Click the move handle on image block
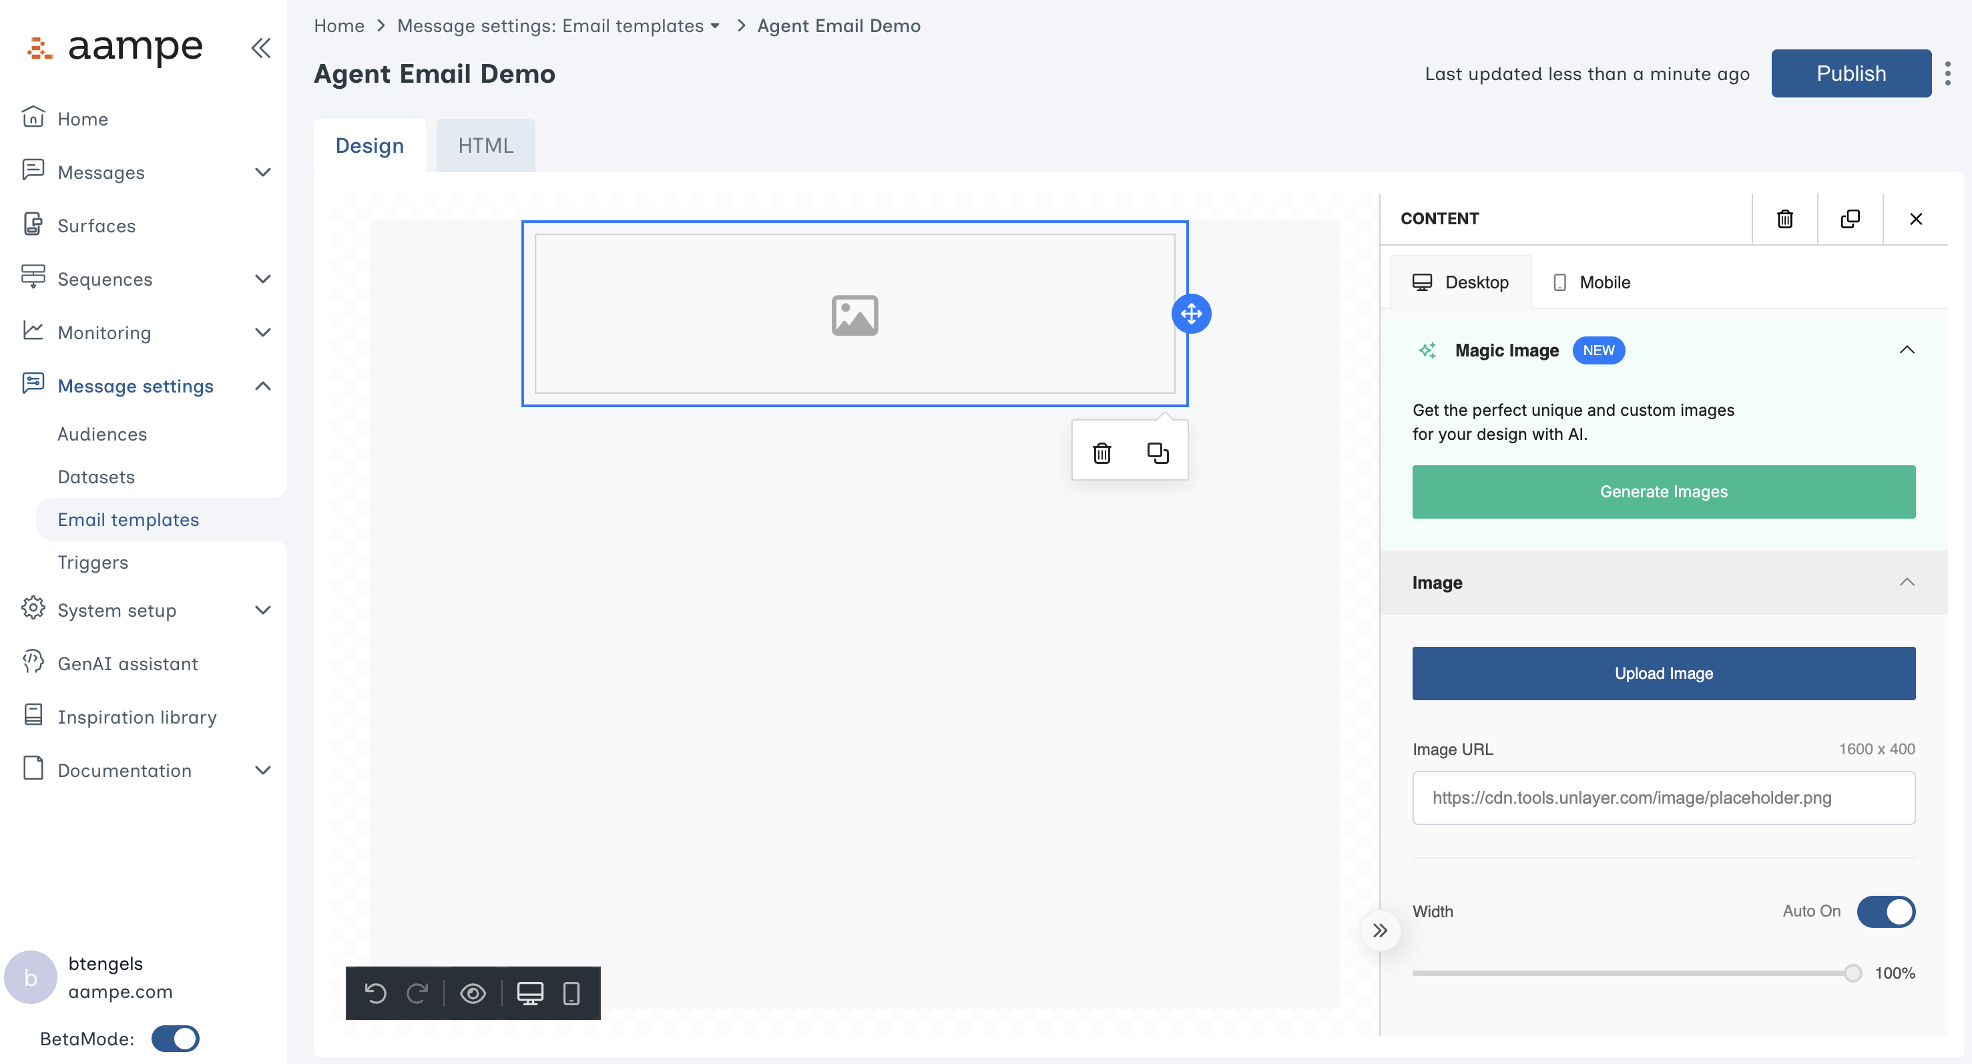The width and height of the screenshot is (1972, 1064). 1191,313
